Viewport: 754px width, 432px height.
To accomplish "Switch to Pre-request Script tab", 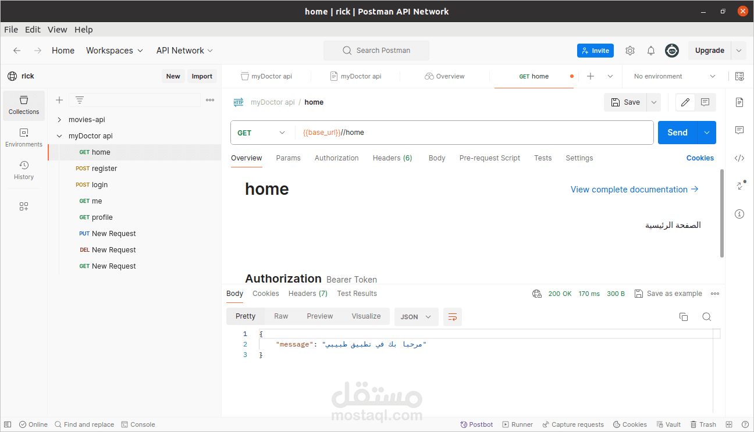I will click(490, 158).
